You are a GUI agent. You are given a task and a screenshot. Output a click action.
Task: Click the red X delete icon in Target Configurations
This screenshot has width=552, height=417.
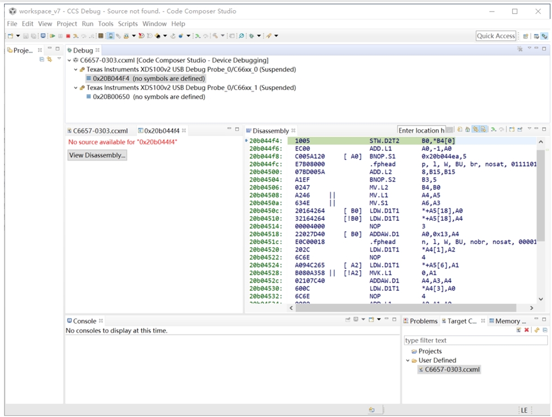click(526, 330)
